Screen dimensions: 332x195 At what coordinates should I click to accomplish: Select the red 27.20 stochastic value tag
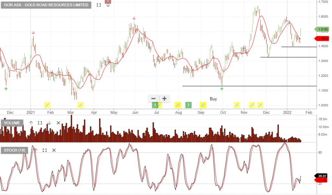coord(322,180)
